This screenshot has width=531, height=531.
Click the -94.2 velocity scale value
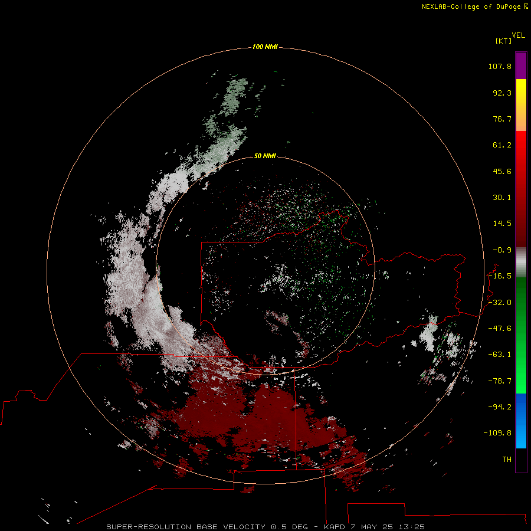click(500, 407)
